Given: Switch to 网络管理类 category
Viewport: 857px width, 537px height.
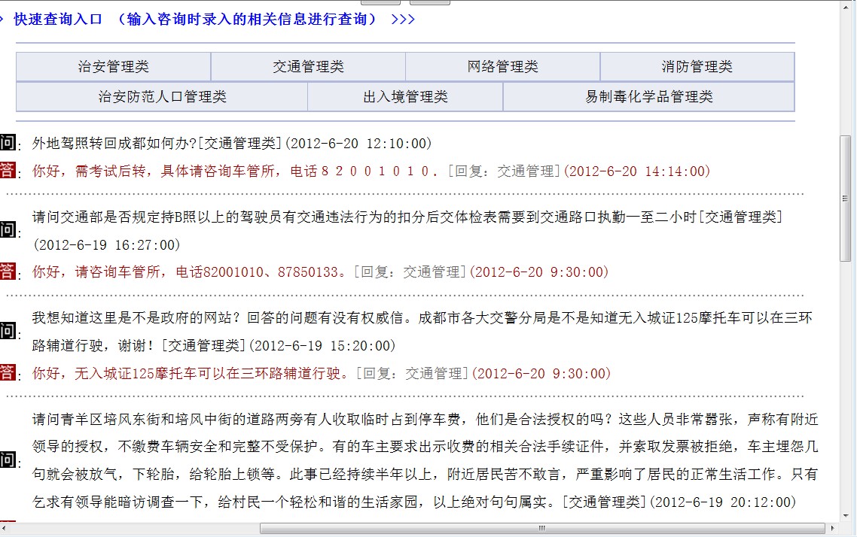Looking at the screenshot, I should tap(502, 67).
